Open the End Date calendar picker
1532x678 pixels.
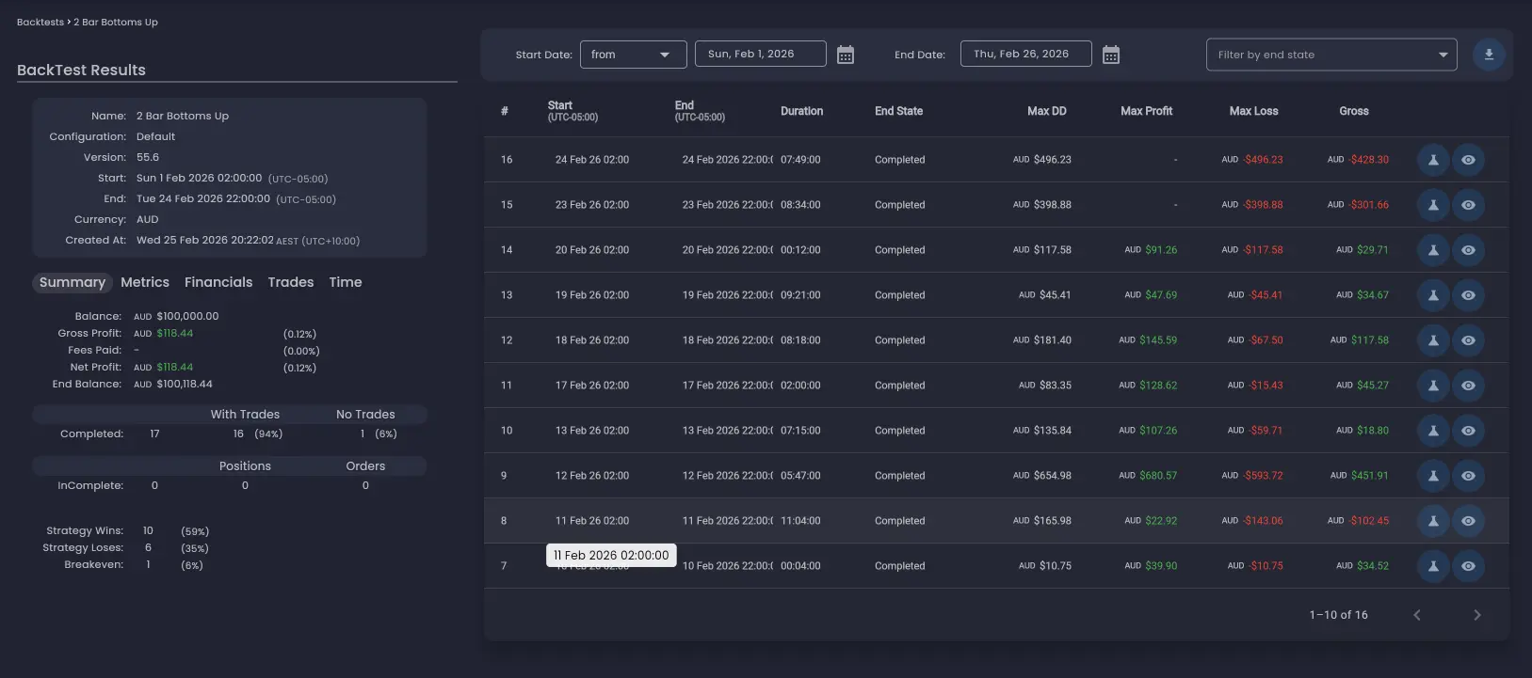[1111, 55]
